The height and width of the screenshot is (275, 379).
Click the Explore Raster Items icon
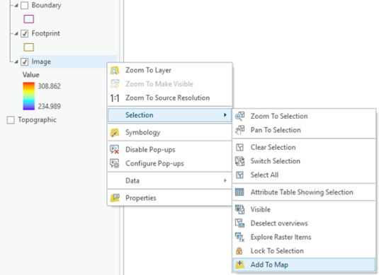tap(239, 237)
